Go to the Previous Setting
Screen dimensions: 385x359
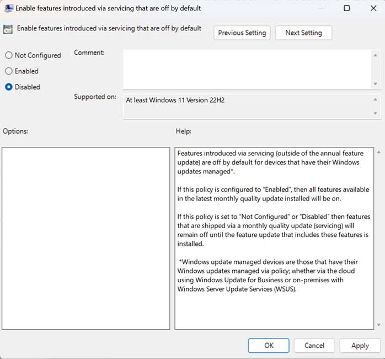coord(242,33)
